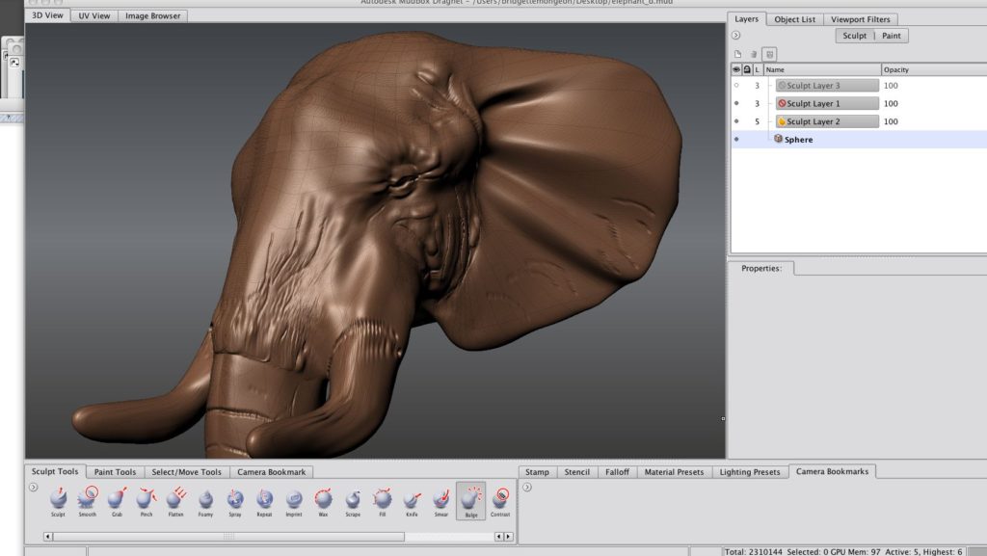Hide the Sphere object via visibility dot

(x=736, y=139)
